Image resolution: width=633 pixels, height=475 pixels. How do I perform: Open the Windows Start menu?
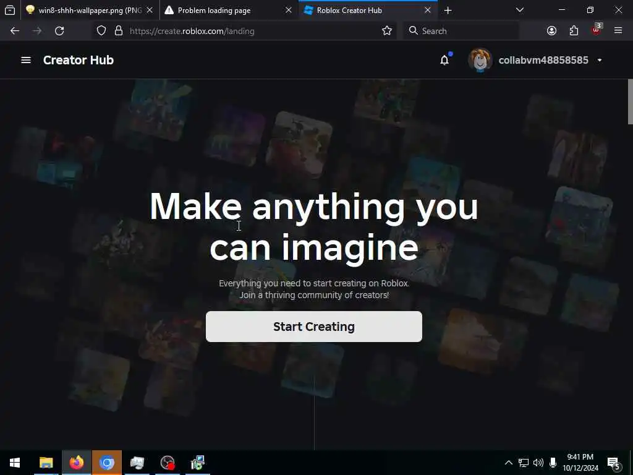click(x=15, y=463)
